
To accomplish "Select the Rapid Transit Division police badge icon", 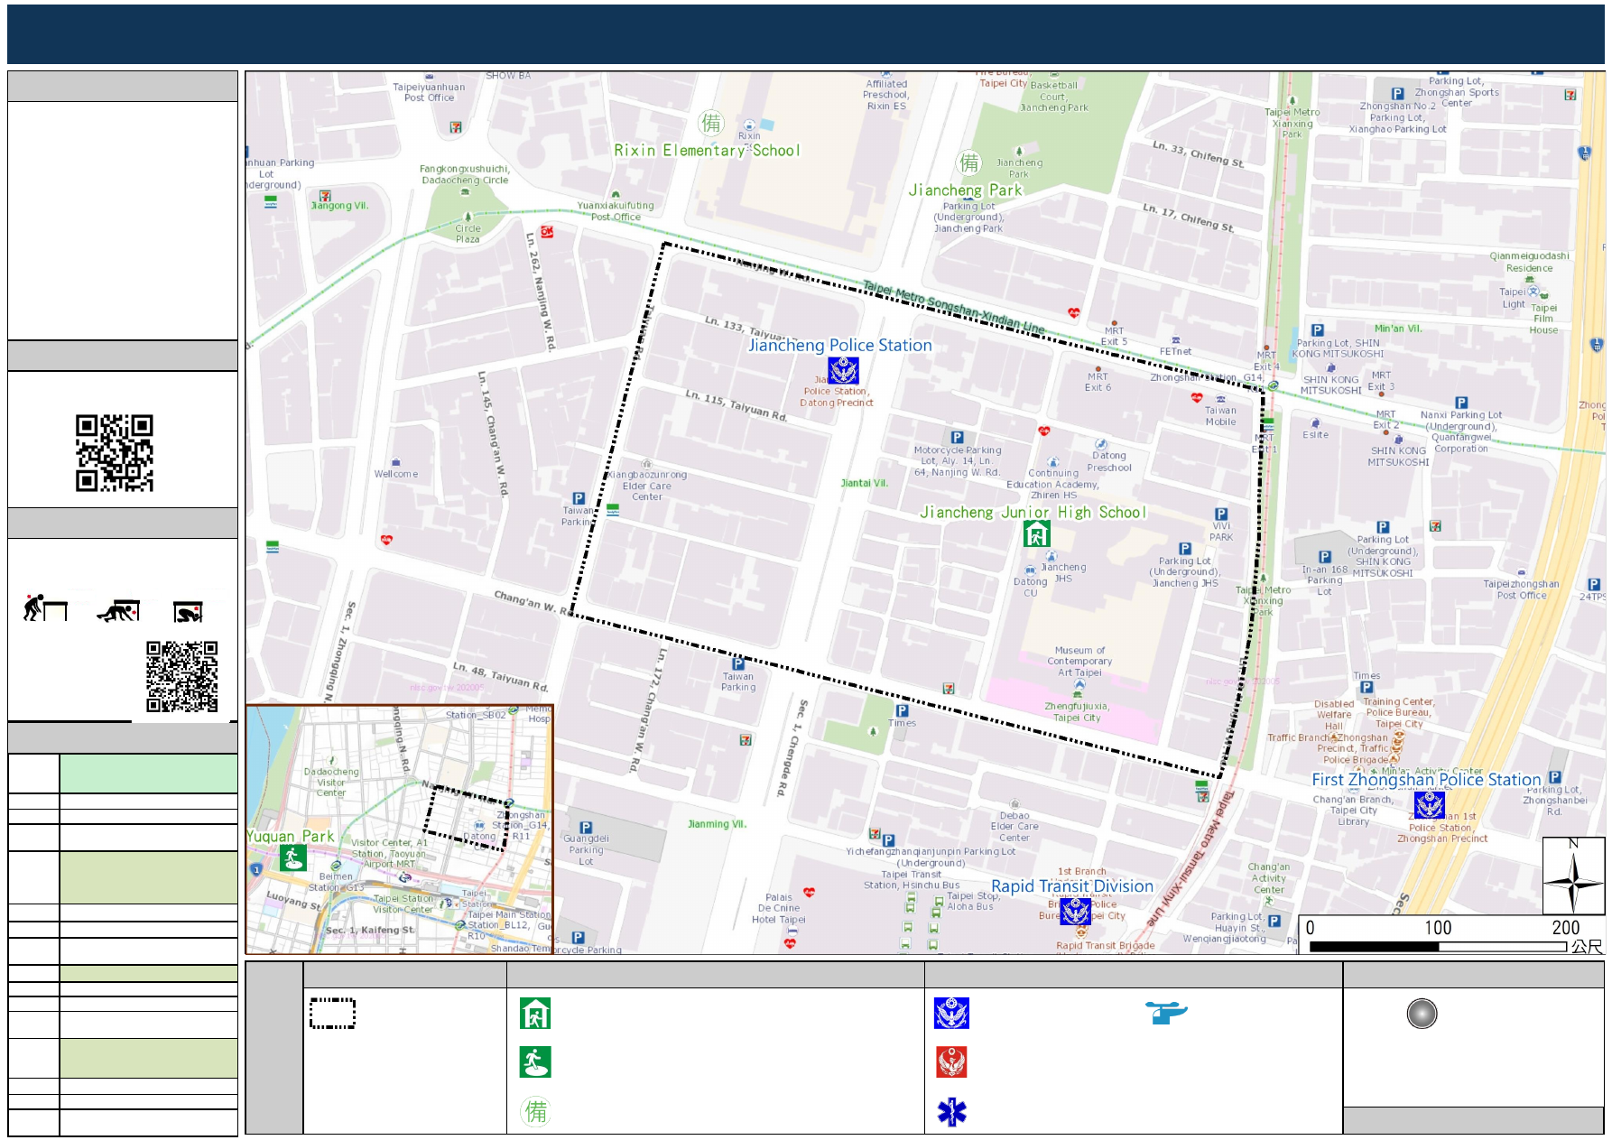I will 1075,912.
